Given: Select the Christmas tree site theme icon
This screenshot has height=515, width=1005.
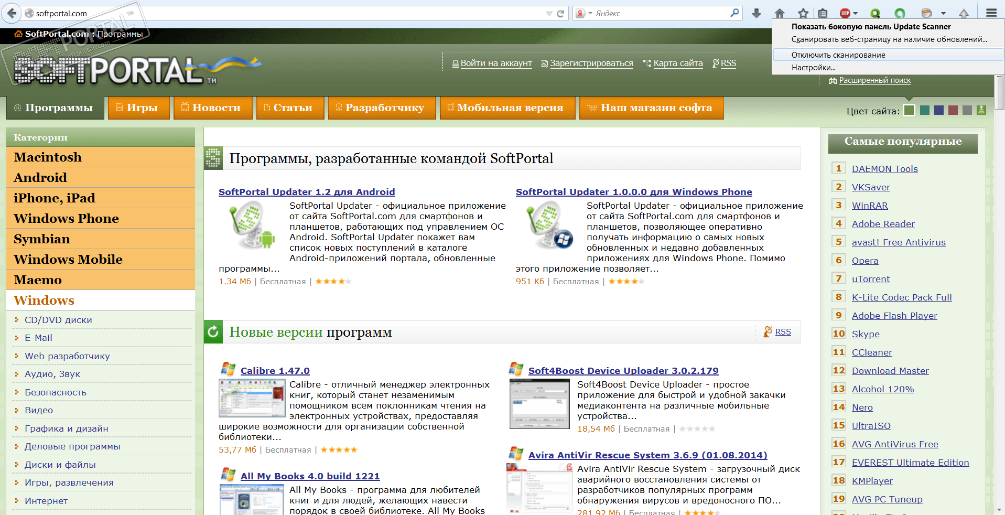Looking at the screenshot, I should [981, 110].
